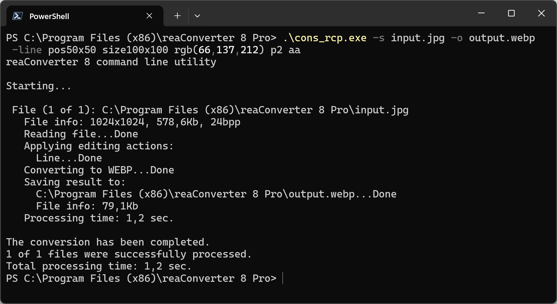
Task: Click the 1024x1024 file info line
Action: [x=132, y=122]
